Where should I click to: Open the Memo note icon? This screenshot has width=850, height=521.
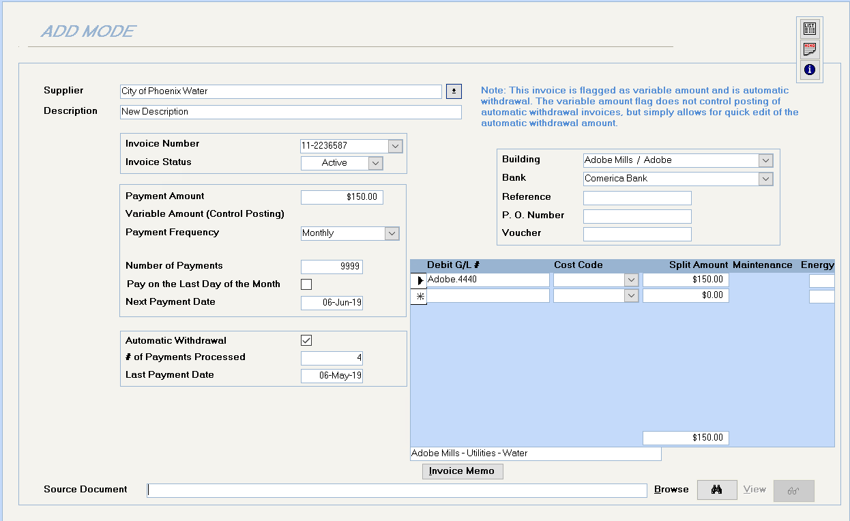[810, 49]
